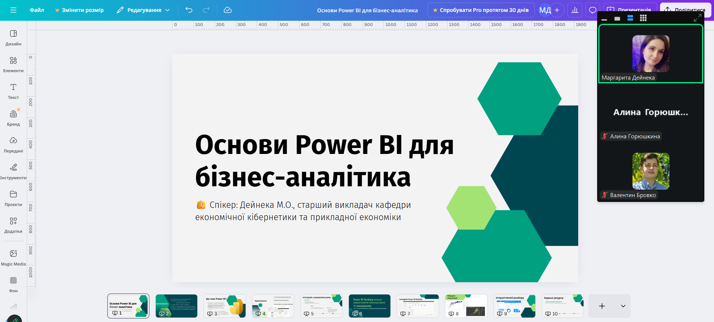This screenshot has height=322, width=714.
Task: Open the Файл menu
Action: 37,10
